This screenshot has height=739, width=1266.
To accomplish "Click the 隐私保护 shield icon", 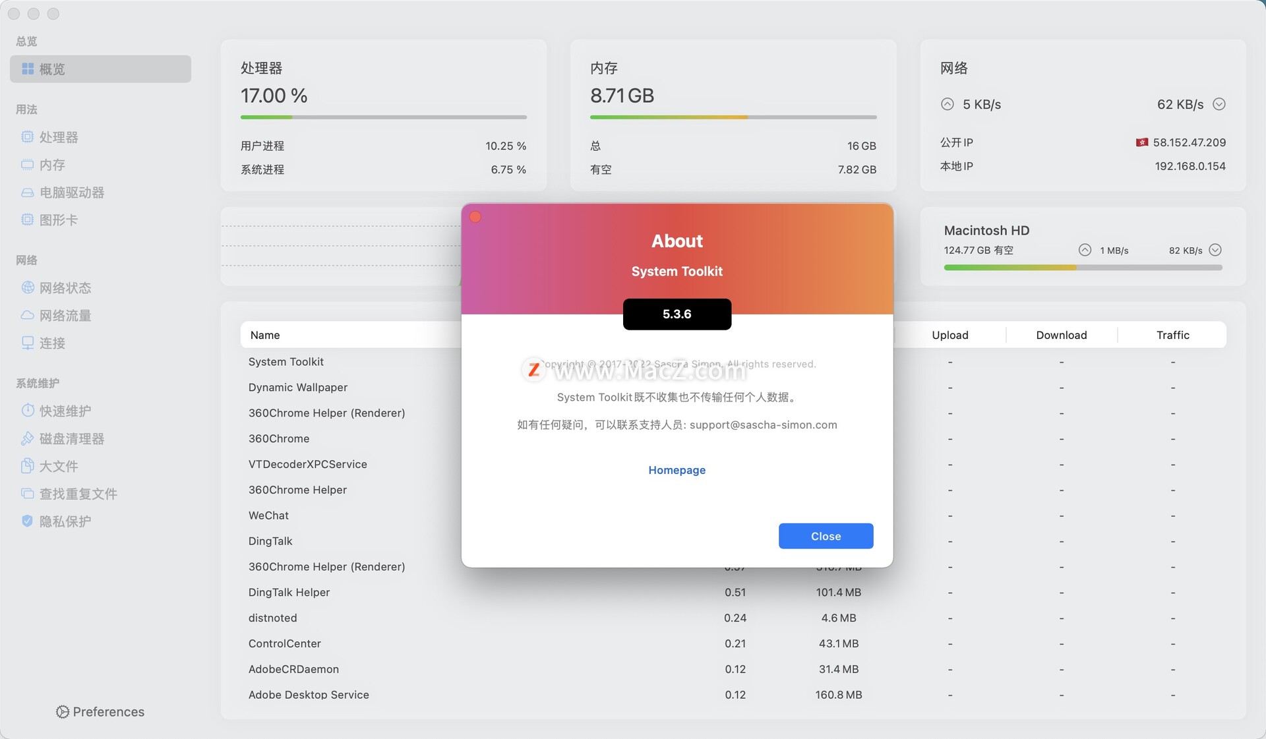I will click(27, 521).
